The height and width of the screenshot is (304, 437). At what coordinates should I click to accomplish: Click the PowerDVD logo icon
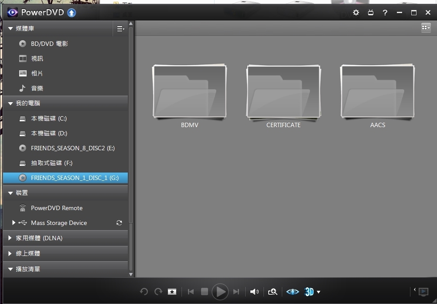coord(12,12)
